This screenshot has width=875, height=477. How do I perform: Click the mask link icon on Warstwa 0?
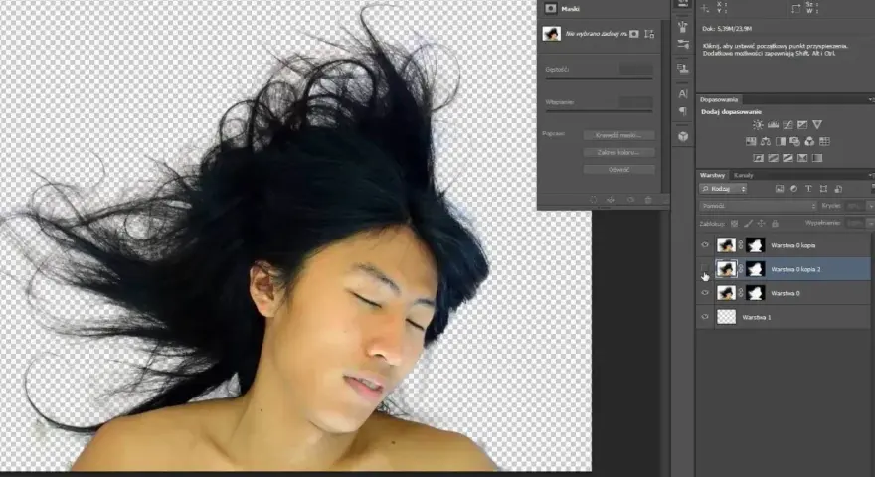coord(741,293)
